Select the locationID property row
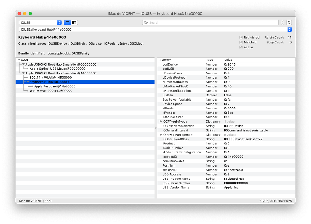This screenshot has width=311, height=224. pos(226,157)
